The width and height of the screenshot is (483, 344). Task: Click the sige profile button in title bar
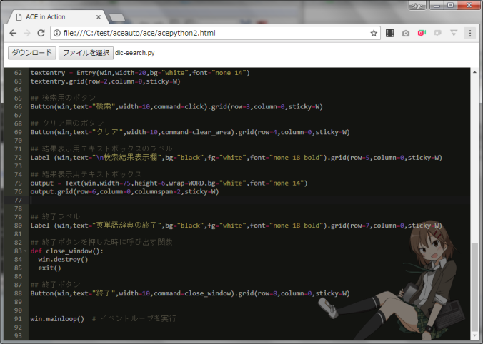(x=417, y=5)
